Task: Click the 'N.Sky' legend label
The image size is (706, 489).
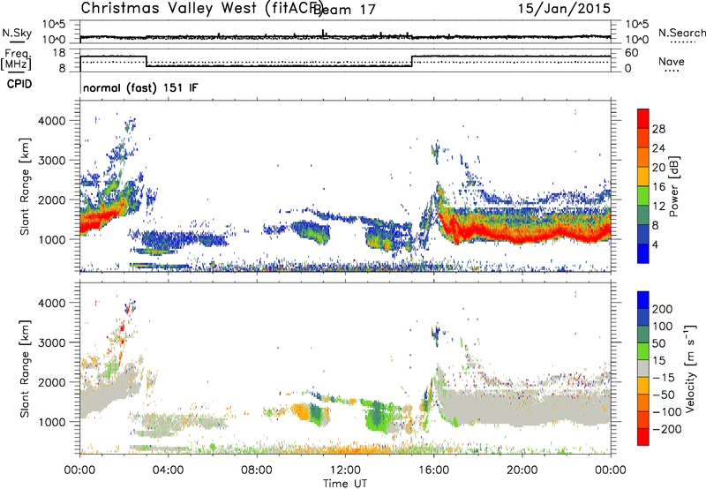Action: (17, 33)
